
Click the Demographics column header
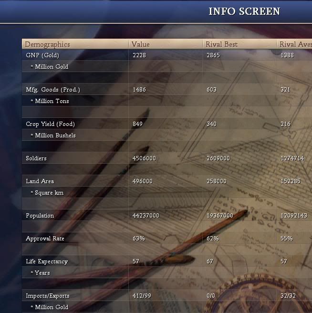[75, 44]
